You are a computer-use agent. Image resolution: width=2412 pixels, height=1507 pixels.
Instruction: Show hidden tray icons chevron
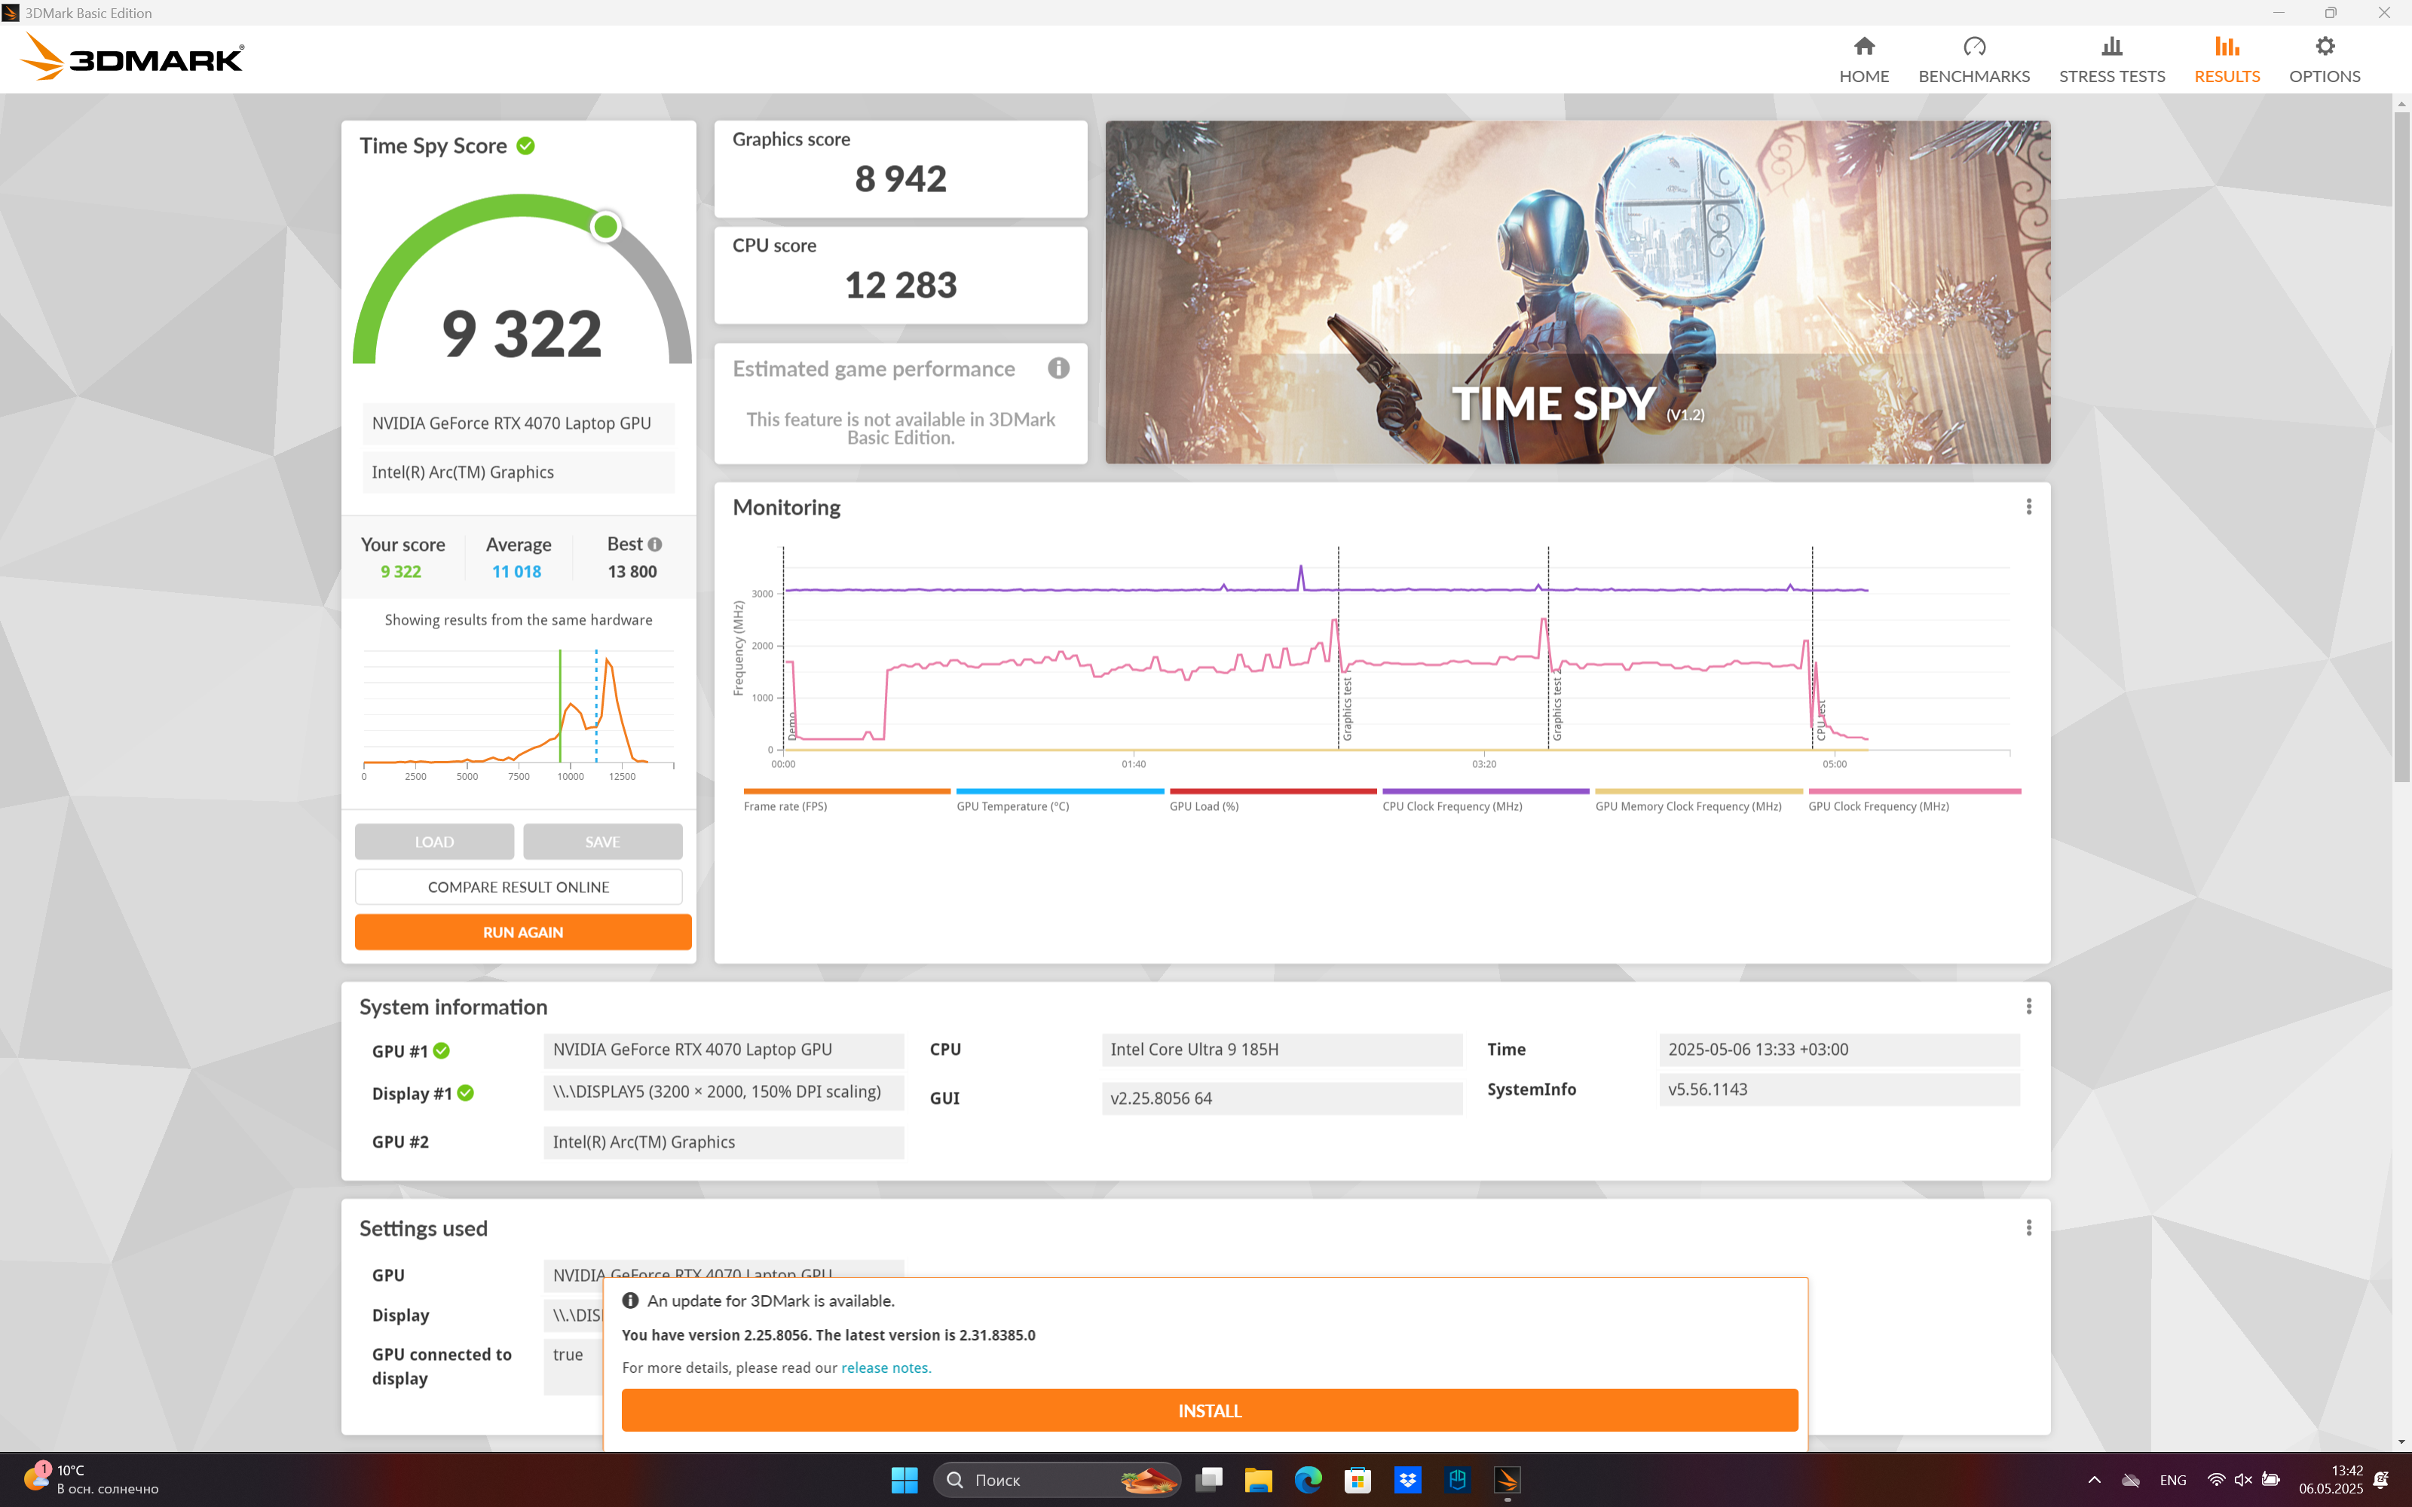2094,1479
